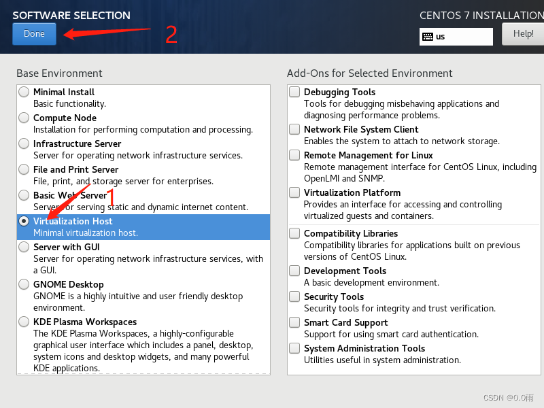
Task: Click the us keyboard layout field
Action: 456,37
